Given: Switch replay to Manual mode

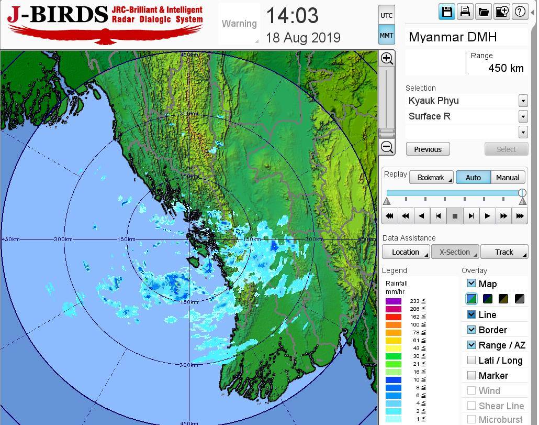Looking at the screenshot, I should pyautogui.click(x=508, y=178).
